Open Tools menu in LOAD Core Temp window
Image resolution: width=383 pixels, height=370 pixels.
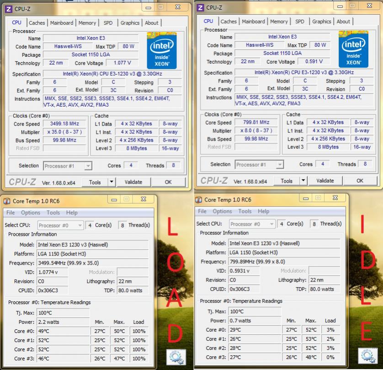[x=53, y=212]
